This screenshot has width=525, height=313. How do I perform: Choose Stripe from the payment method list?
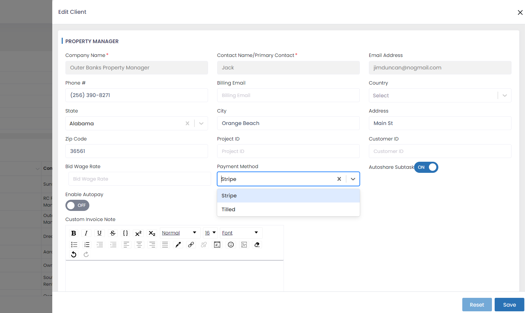click(229, 195)
